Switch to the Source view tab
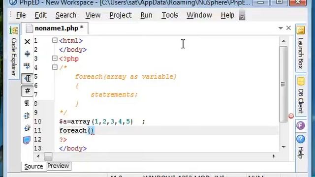 34,166
